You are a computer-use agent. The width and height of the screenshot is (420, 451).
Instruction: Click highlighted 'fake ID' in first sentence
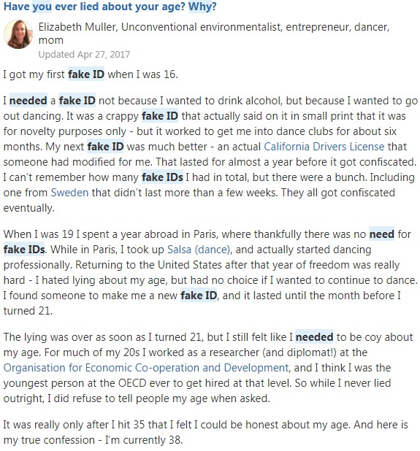coord(86,74)
